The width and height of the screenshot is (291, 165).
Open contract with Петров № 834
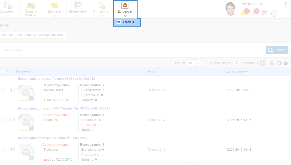point(56,79)
